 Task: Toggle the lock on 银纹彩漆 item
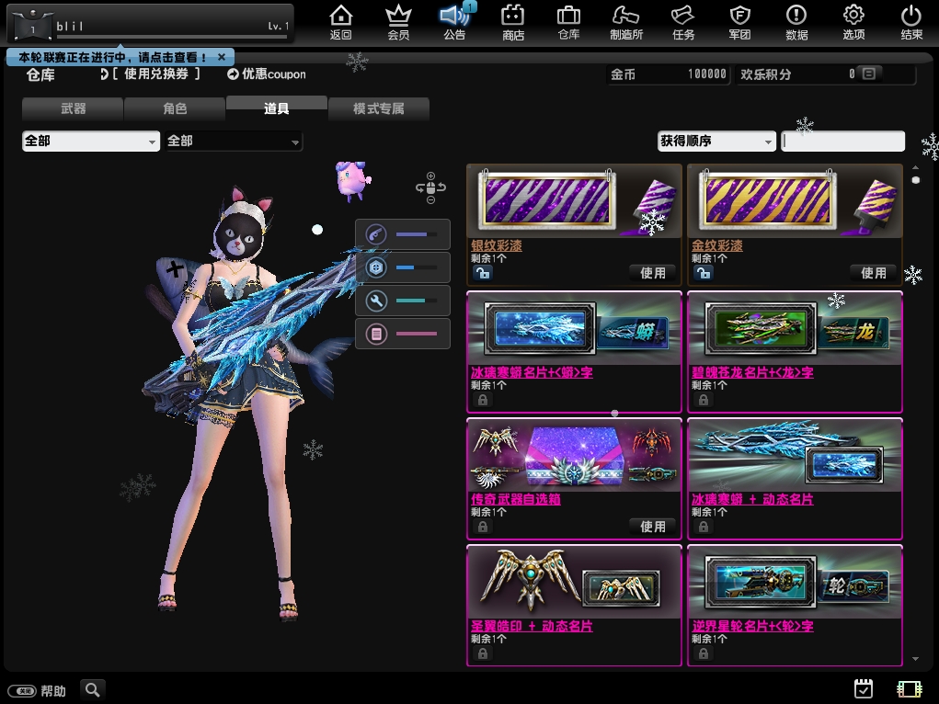click(x=482, y=273)
